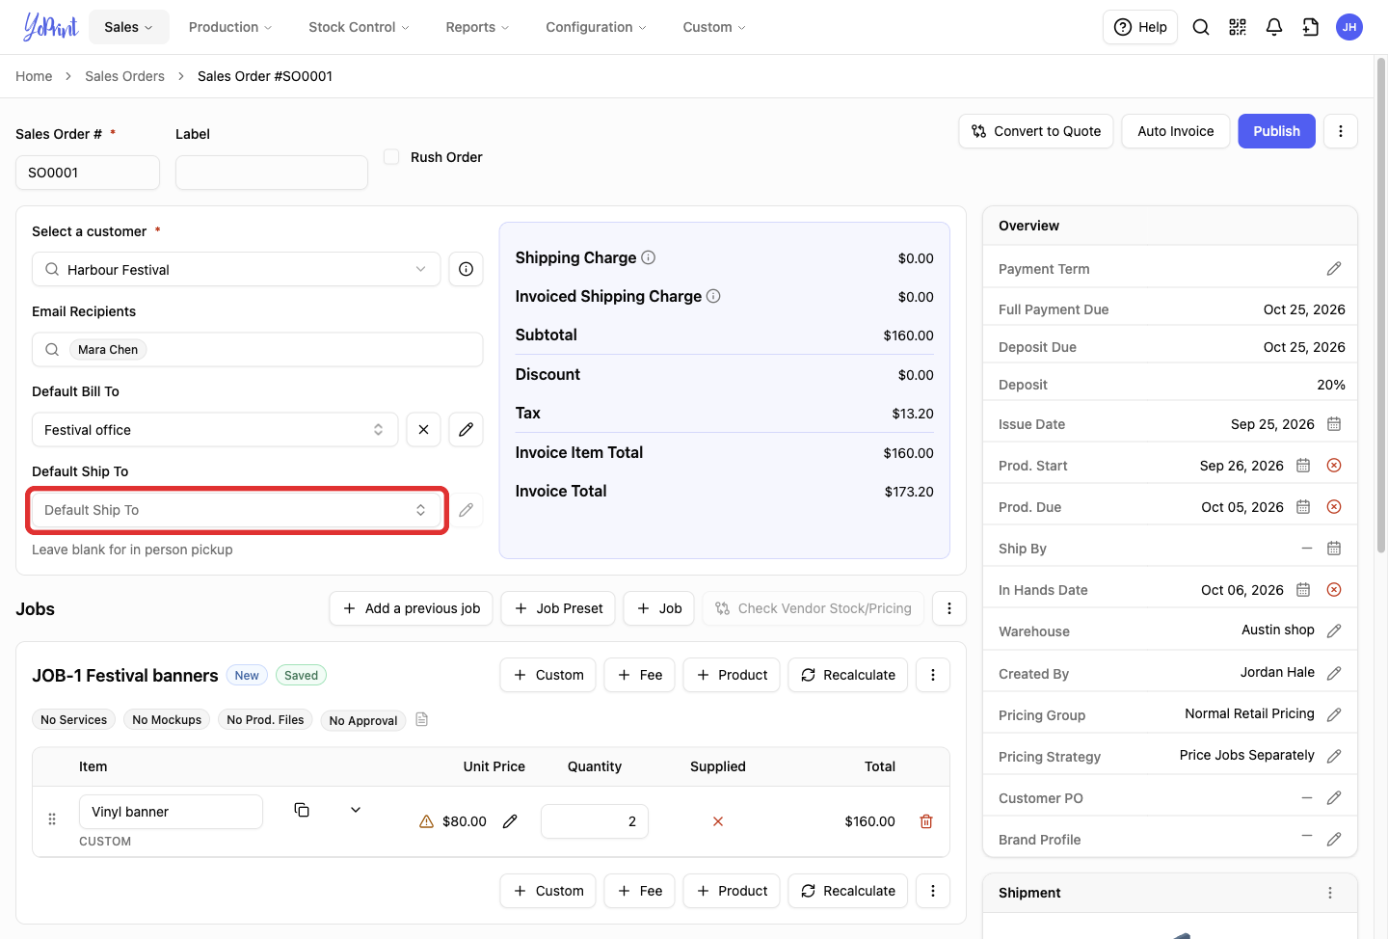Click the Auto Invoice button

(1176, 131)
